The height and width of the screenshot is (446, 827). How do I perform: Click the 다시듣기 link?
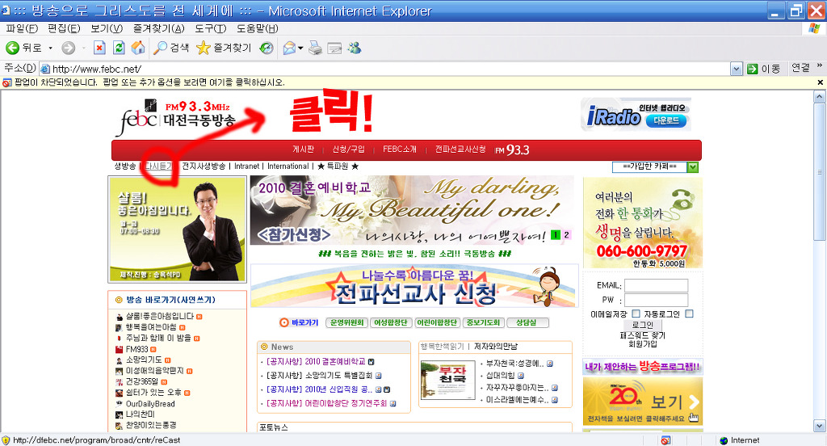click(x=159, y=166)
